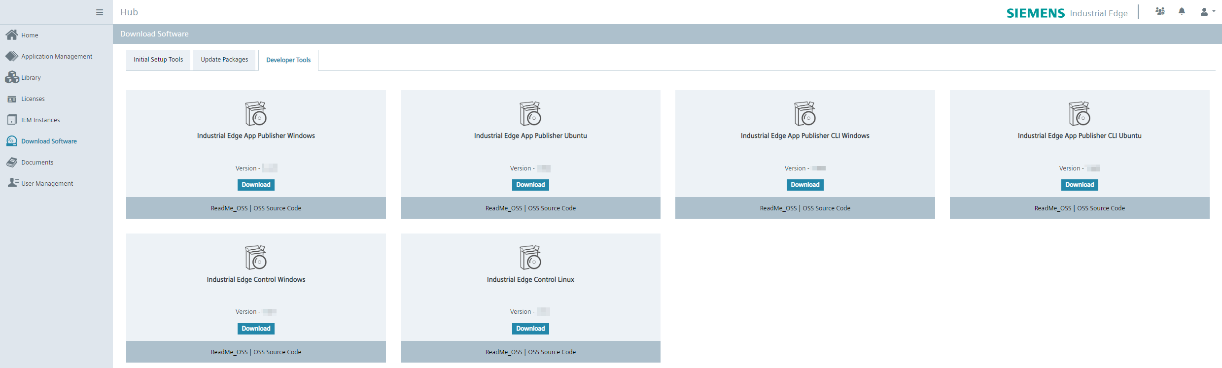Switch to Initial Setup Tools tab
1222x368 pixels.
158,60
